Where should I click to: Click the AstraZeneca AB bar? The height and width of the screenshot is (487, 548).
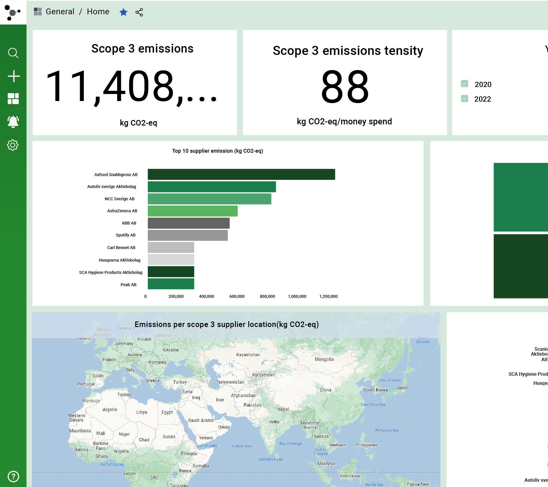click(193, 211)
